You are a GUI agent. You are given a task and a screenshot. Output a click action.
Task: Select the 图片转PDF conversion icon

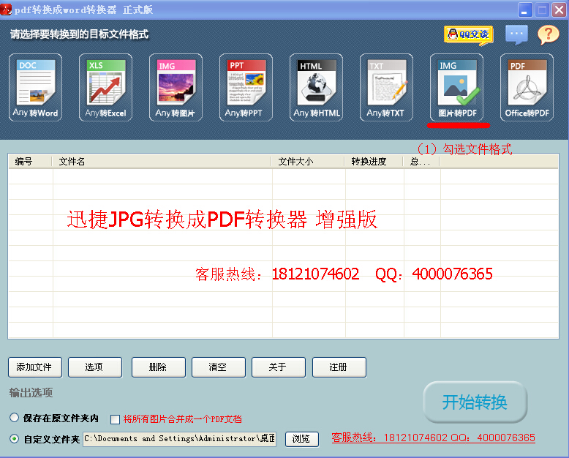pyautogui.click(x=456, y=88)
